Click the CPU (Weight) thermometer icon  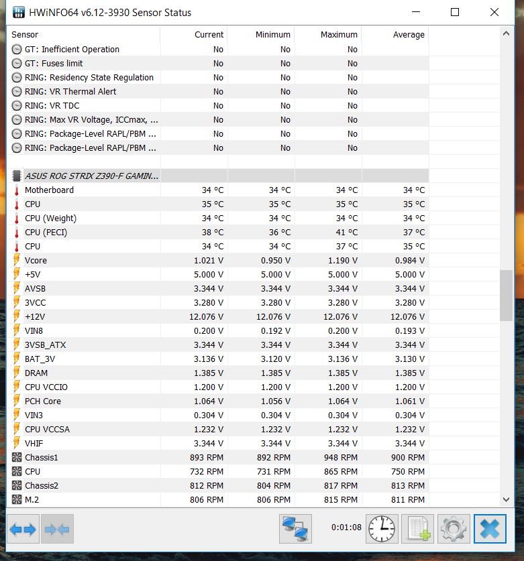click(x=17, y=219)
